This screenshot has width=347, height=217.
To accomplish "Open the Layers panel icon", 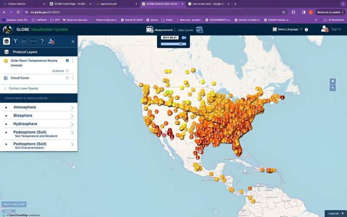I will click(x=6, y=41).
